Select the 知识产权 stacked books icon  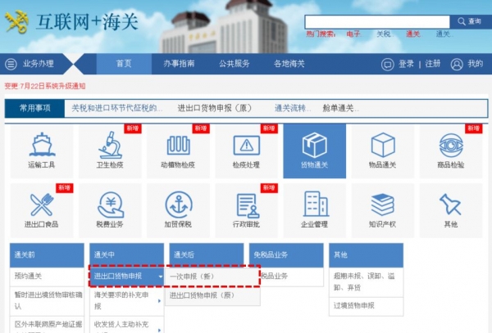(382, 206)
